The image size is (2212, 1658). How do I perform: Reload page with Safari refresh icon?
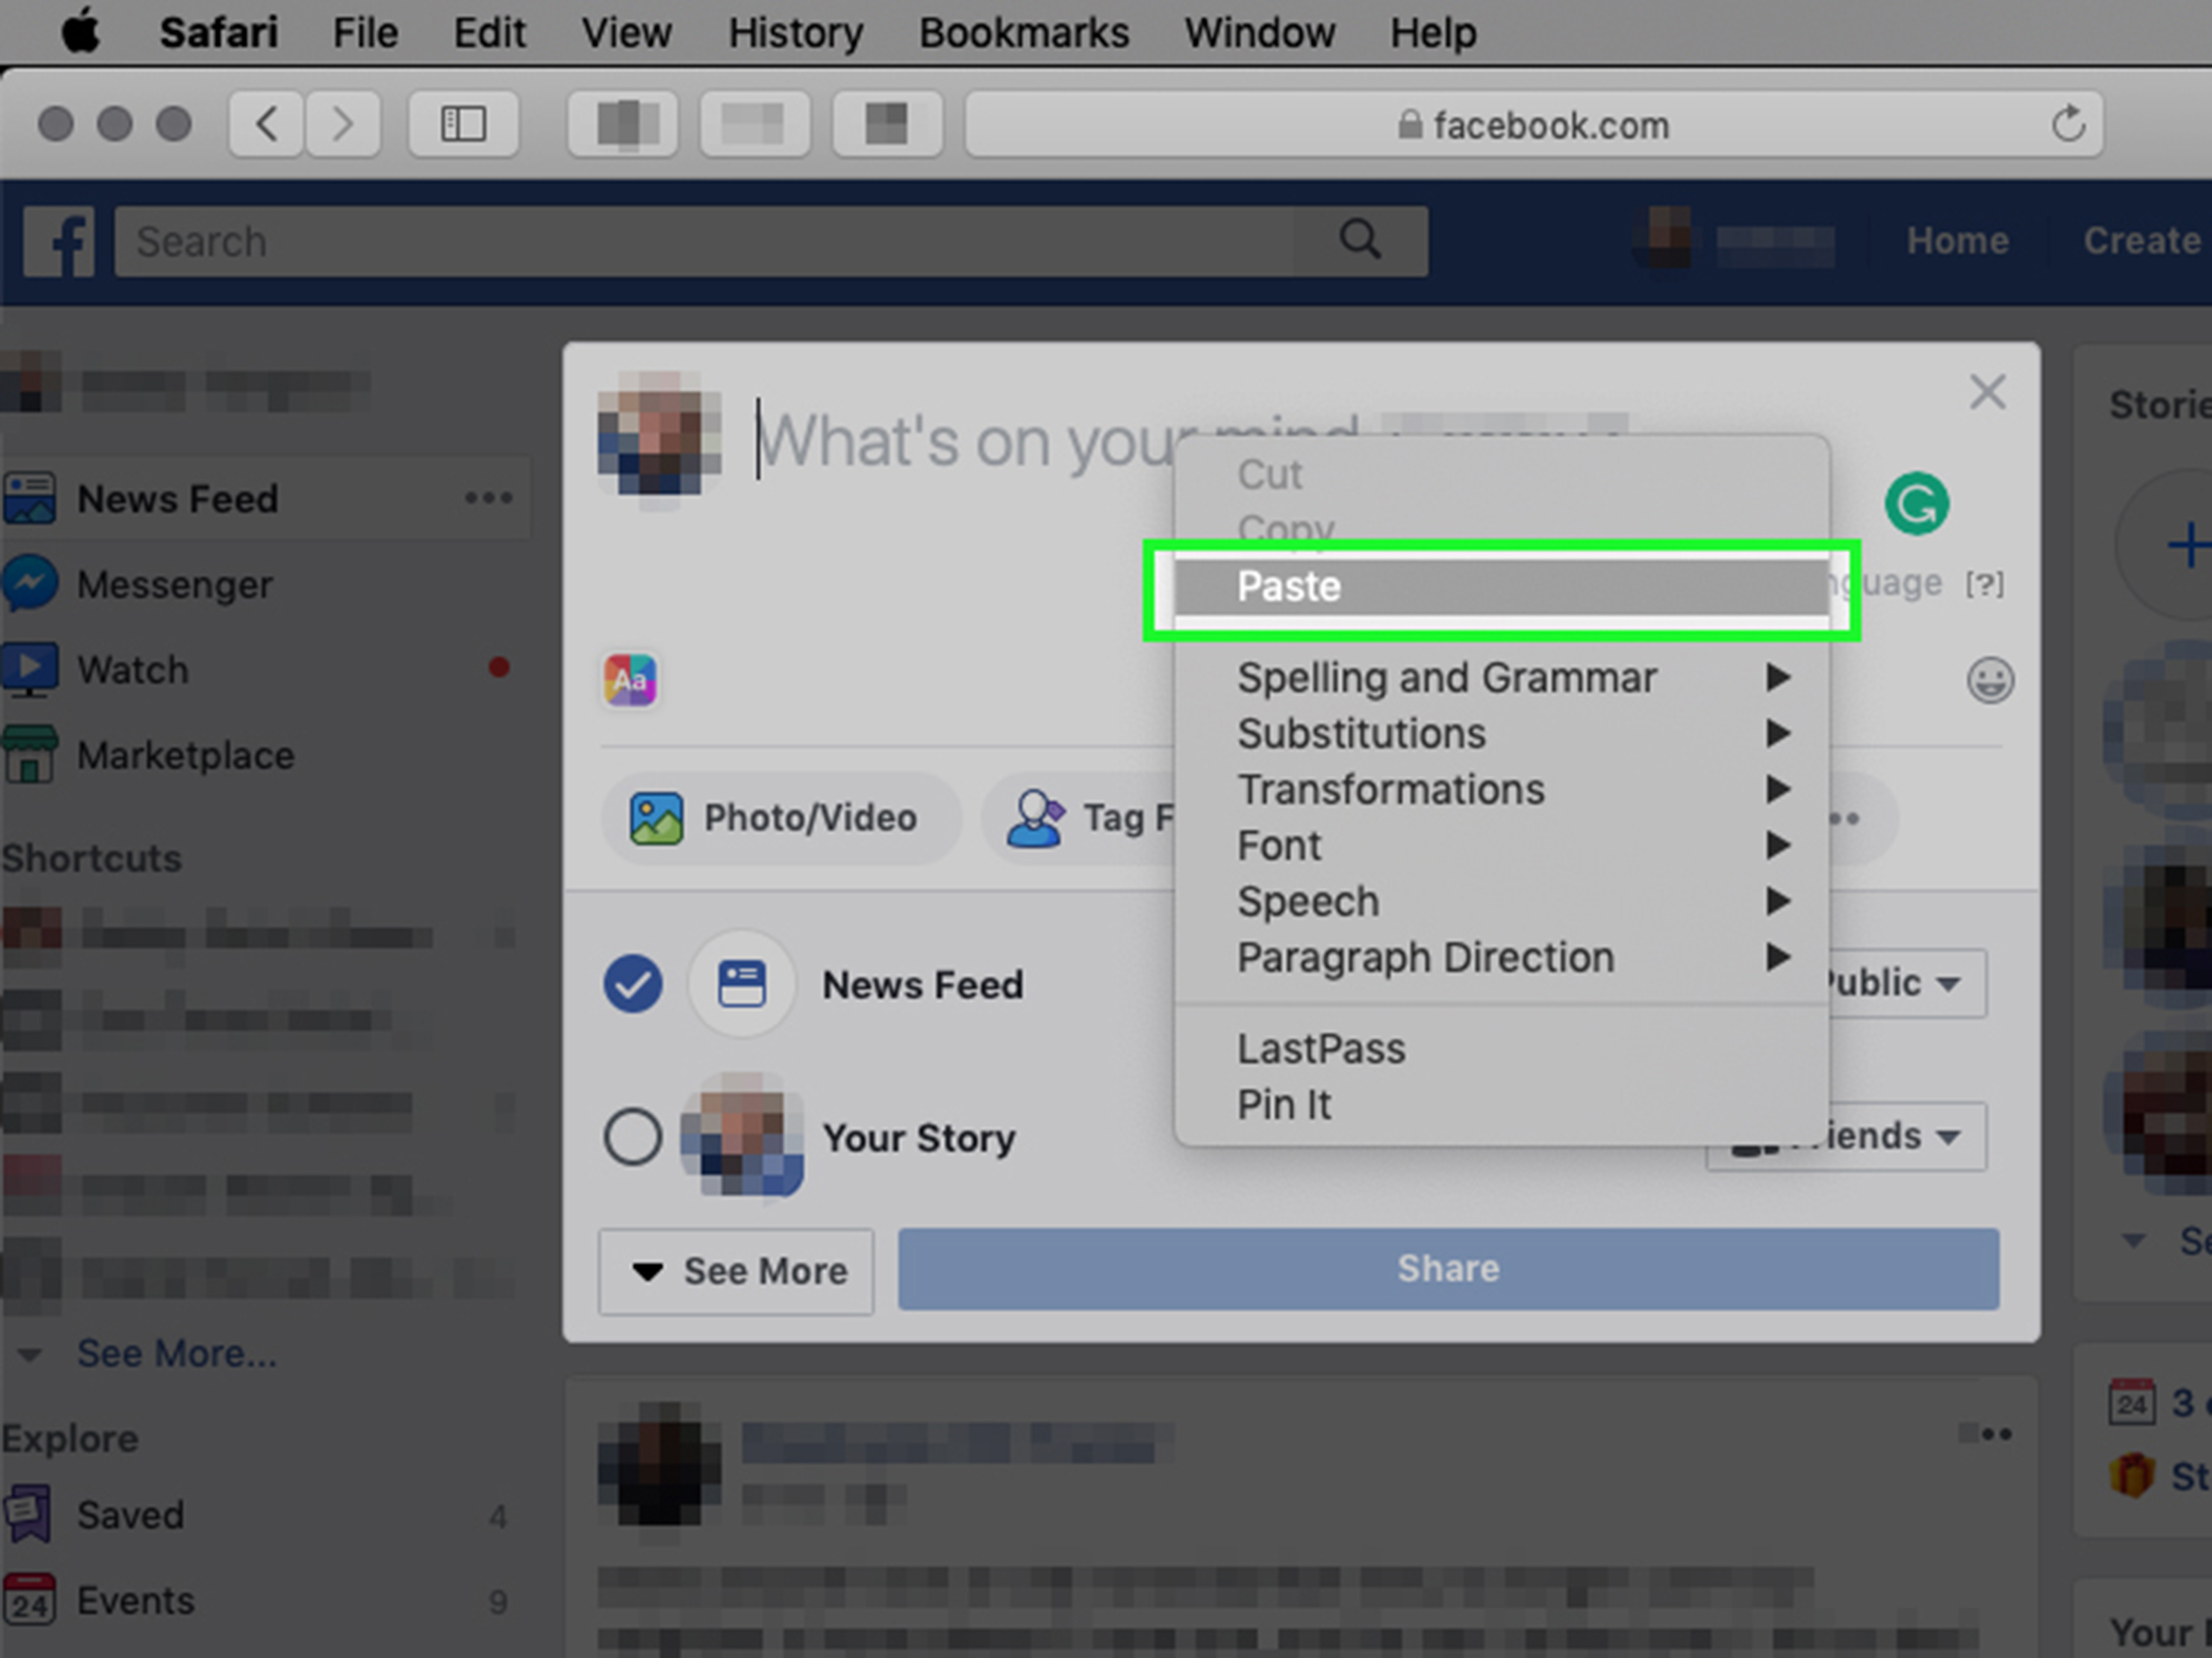(2068, 125)
